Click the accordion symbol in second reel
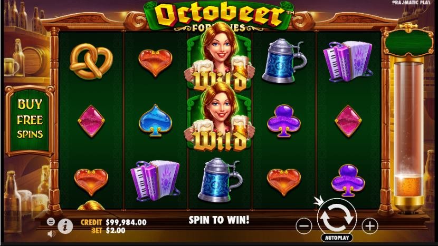 (x=155, y=181)
